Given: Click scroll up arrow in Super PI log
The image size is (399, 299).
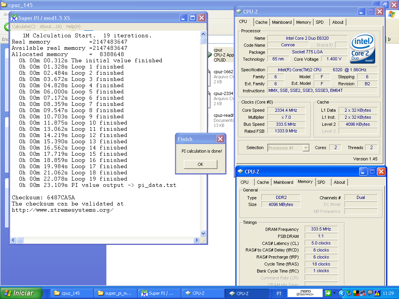Looking at the screenshot, I should pos(203,34).
